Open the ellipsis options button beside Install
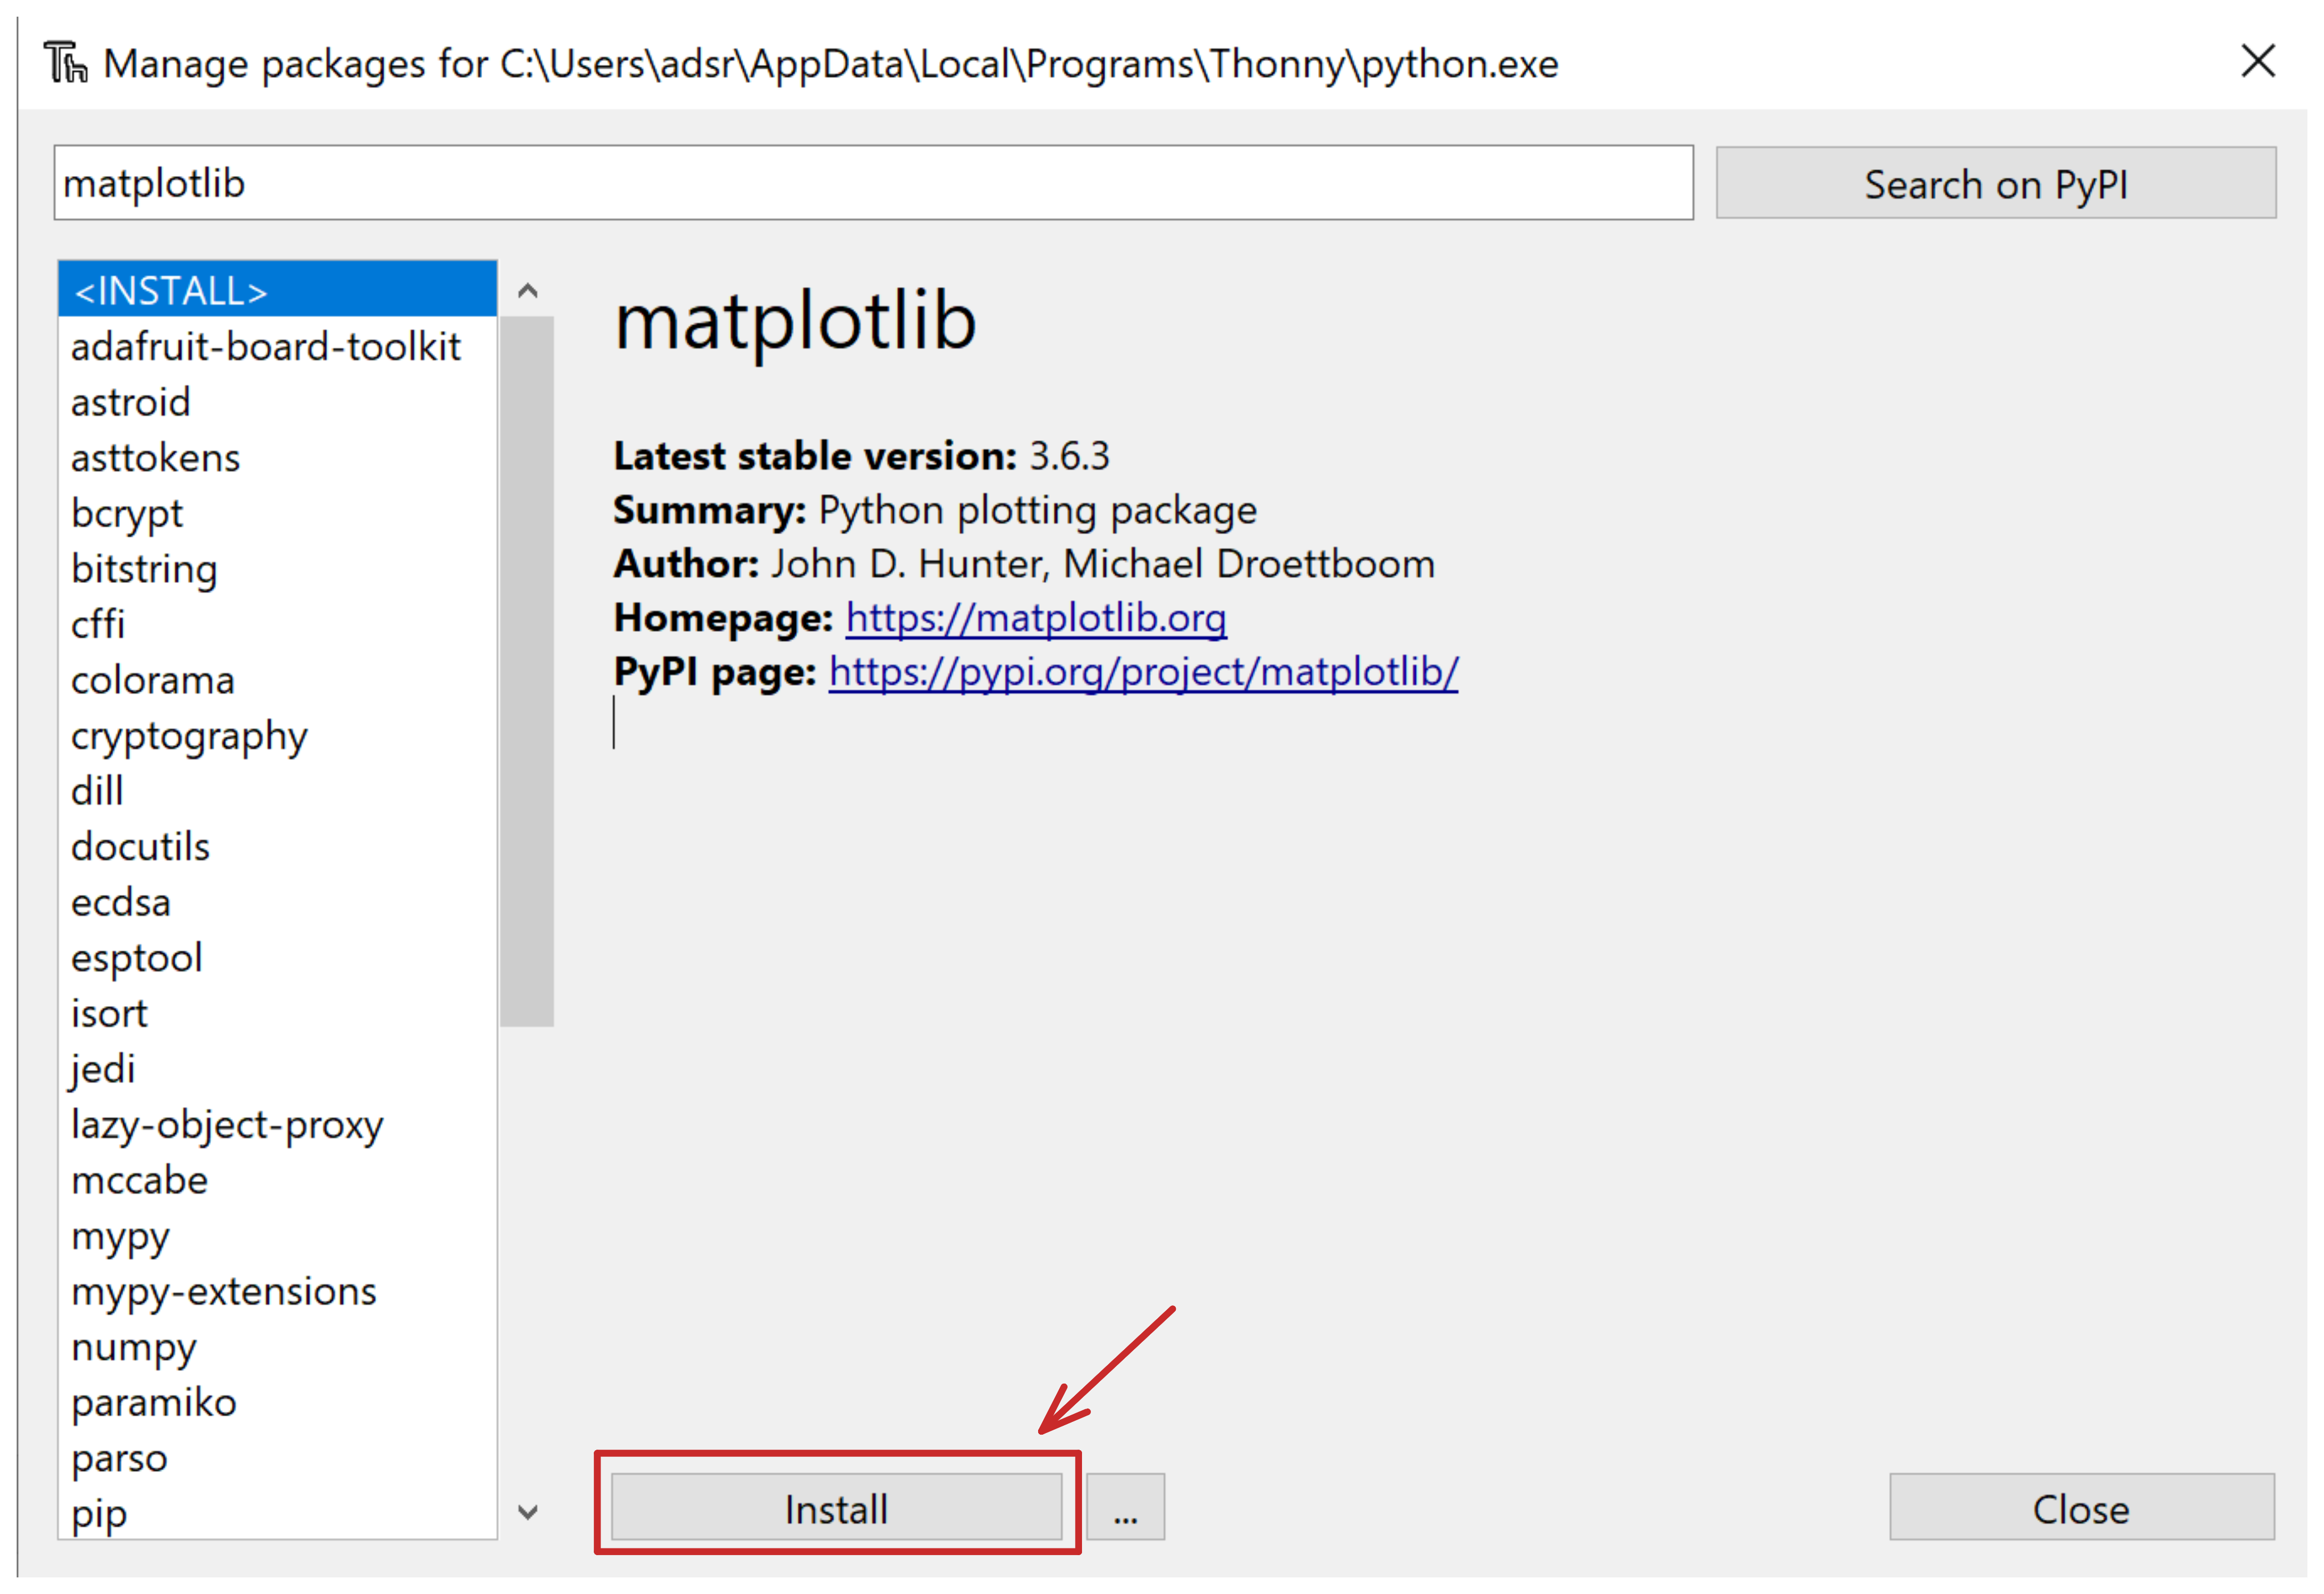 tap(1126, 1507)
